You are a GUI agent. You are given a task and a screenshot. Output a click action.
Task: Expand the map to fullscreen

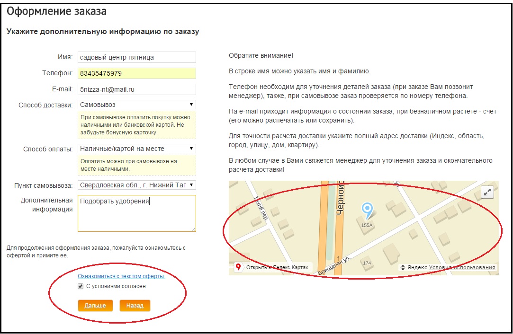tap(487, 192)
